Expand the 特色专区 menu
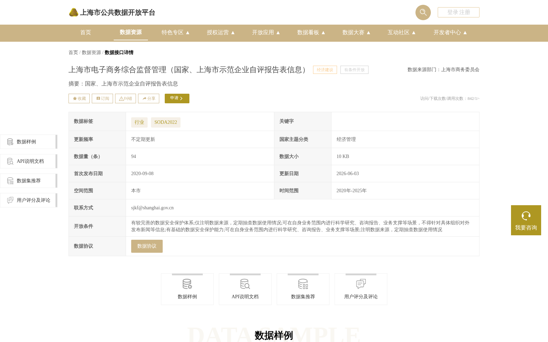 [175, 32]
